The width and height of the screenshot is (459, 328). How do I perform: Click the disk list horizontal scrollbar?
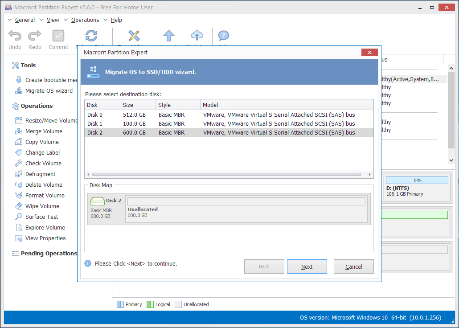226,175
